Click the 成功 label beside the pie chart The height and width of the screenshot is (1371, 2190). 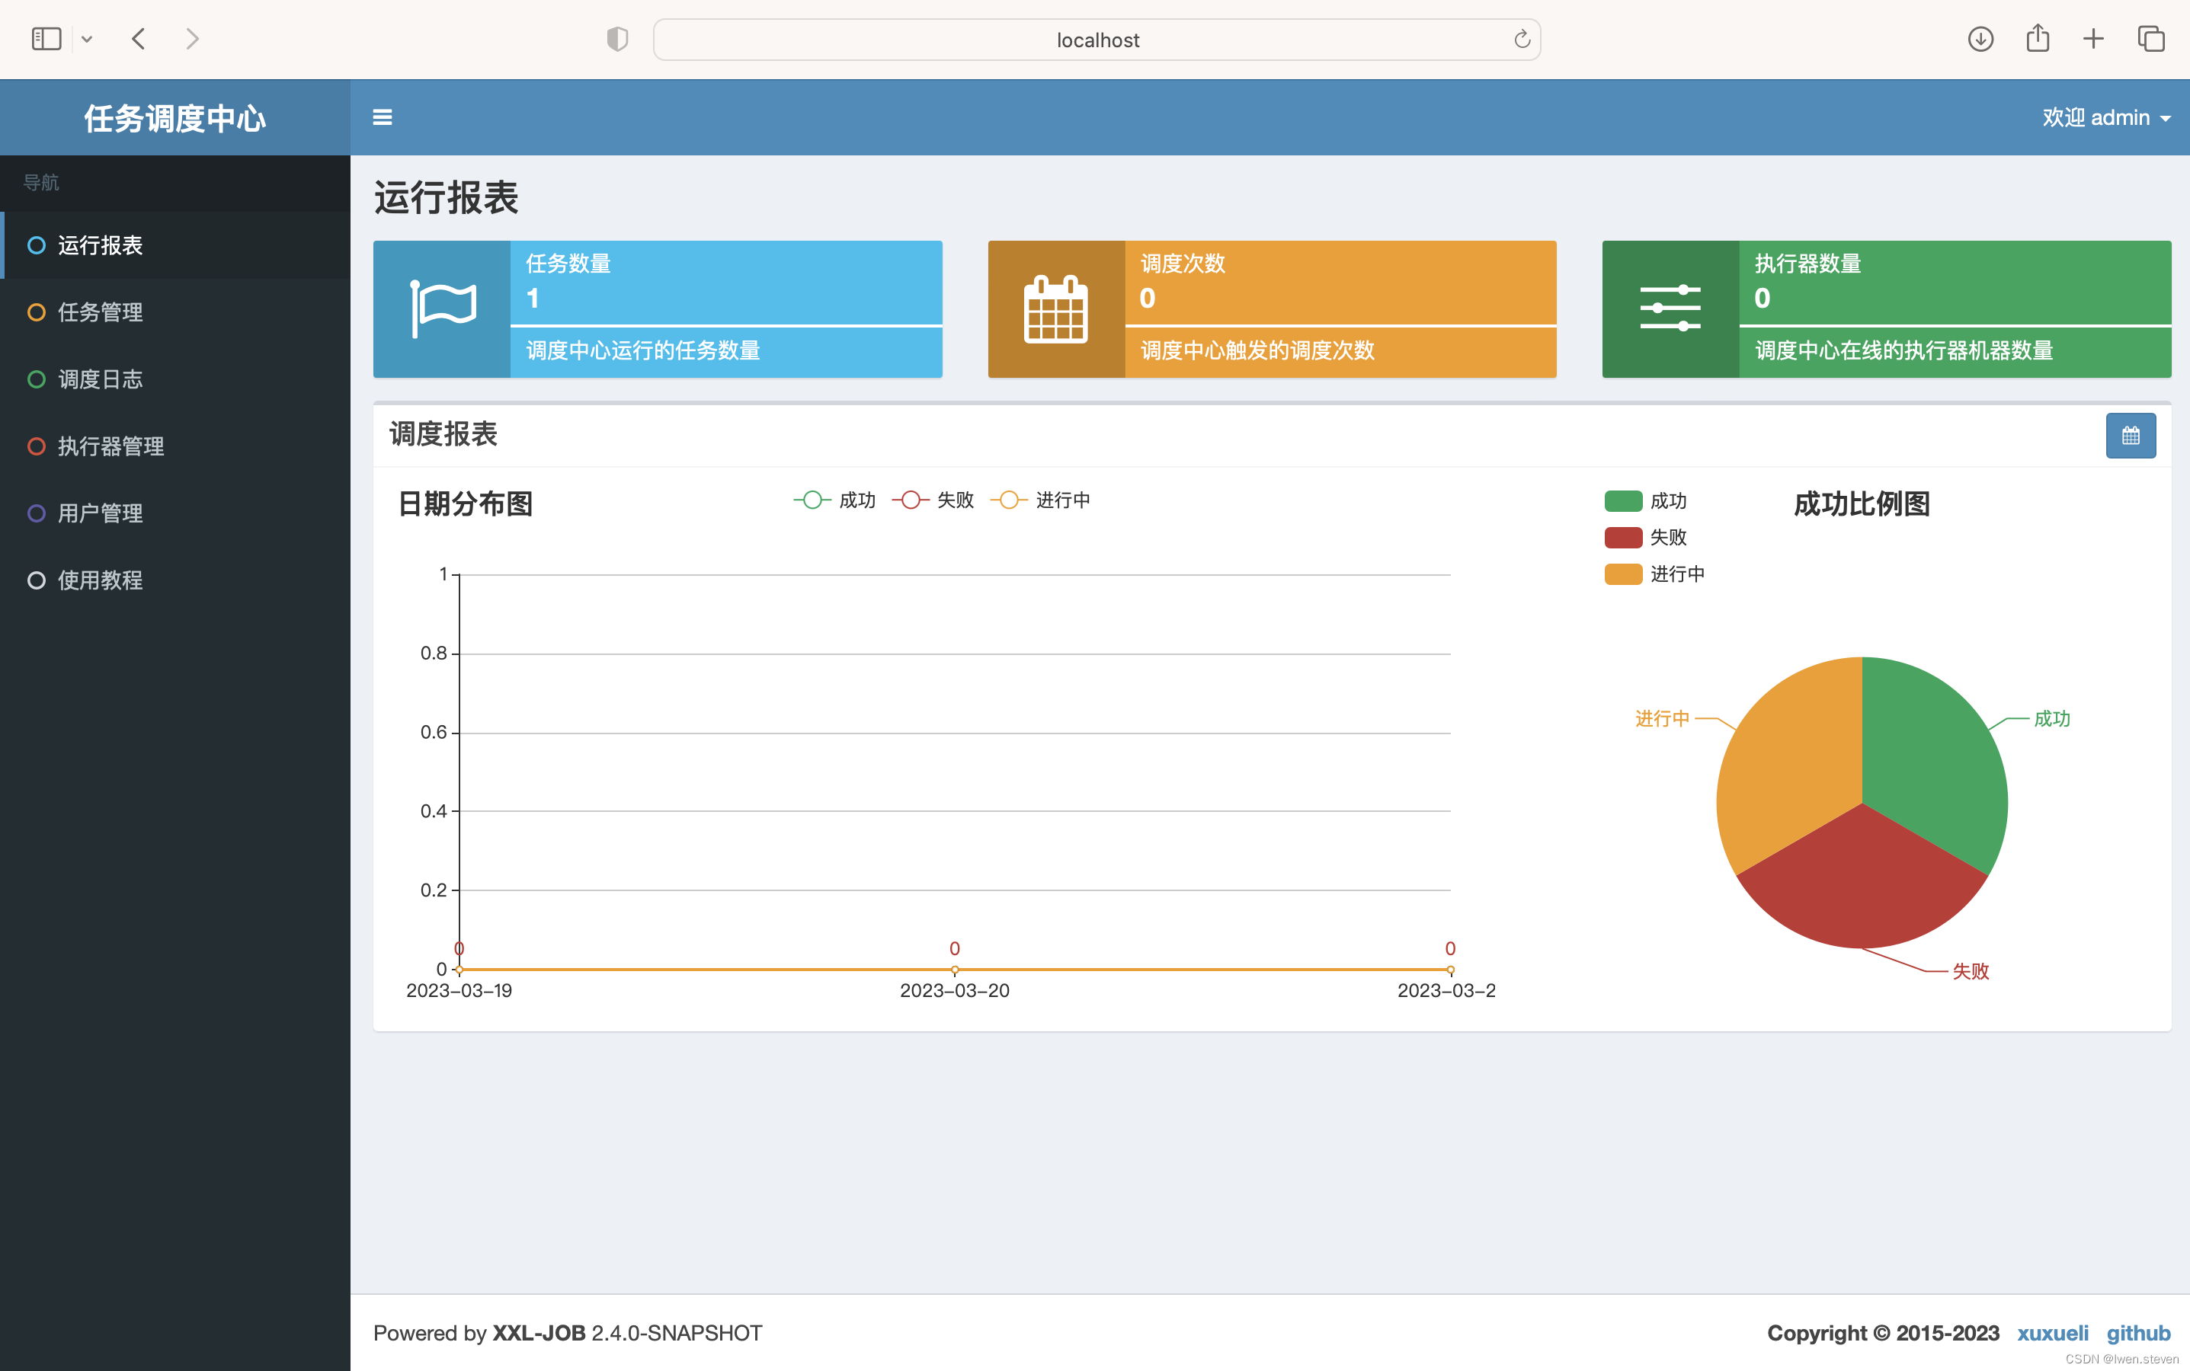[2052, 718]
